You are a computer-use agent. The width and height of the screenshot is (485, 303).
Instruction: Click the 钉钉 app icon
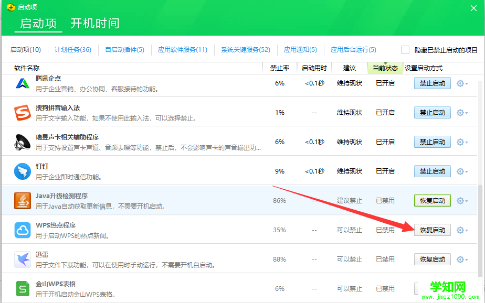pyautogui.click(x=23, y=171)
